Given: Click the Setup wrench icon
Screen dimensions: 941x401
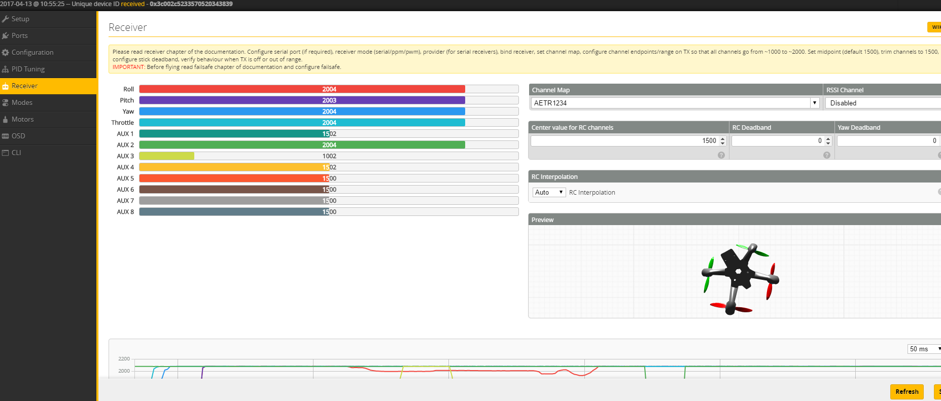Looking at the screenshot, I should (6, 19).
